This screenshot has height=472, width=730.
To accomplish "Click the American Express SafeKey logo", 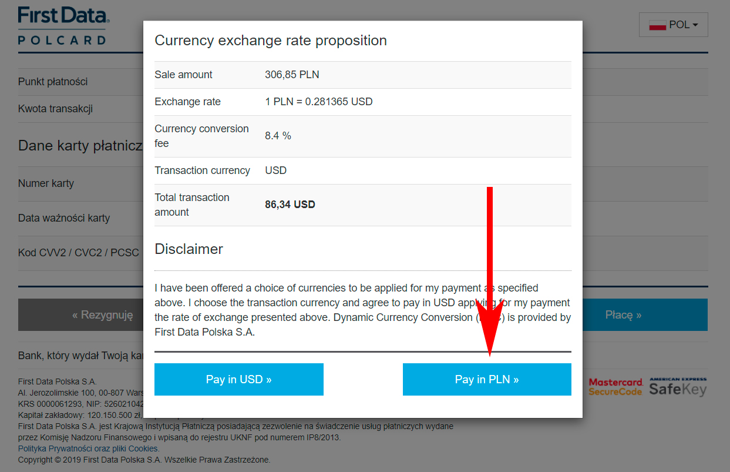I will [678, 387].
